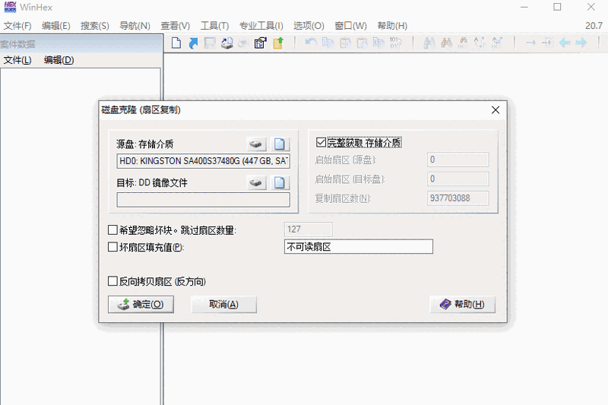Open the 编辑(E) menu
Screen dimensions: 608x405
[x=56, y=26]
